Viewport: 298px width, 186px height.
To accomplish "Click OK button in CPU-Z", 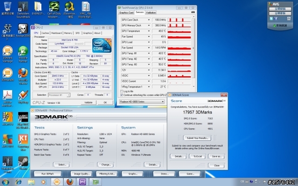I will tap(105, 102).
